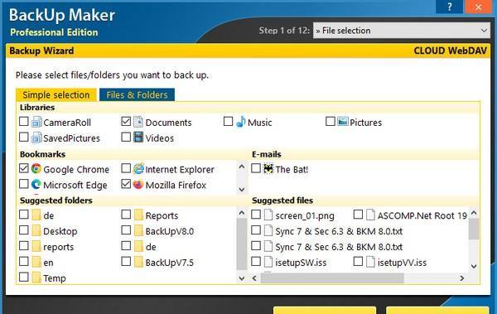Click The Bat! email icon
This screenshot has width=497, height=314.
[268, 169]
